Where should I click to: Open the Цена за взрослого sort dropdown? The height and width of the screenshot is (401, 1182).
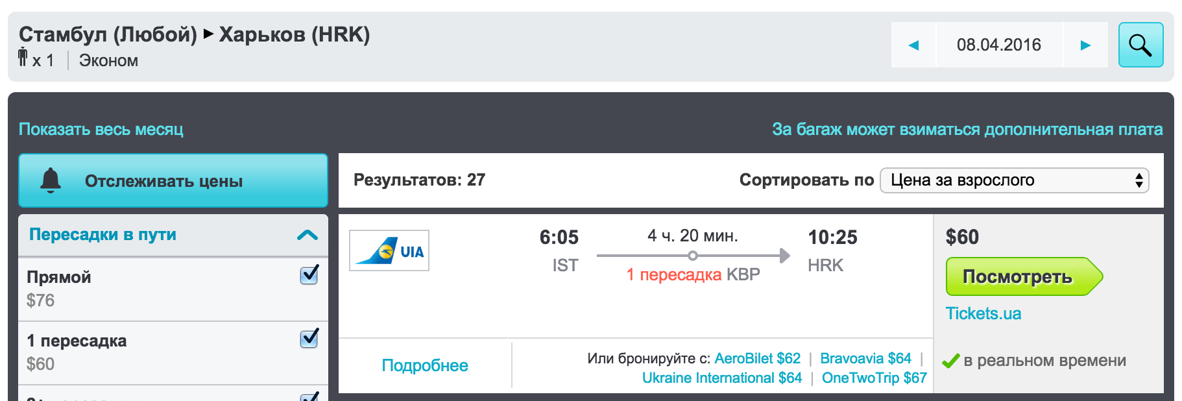pos(1014,180)
